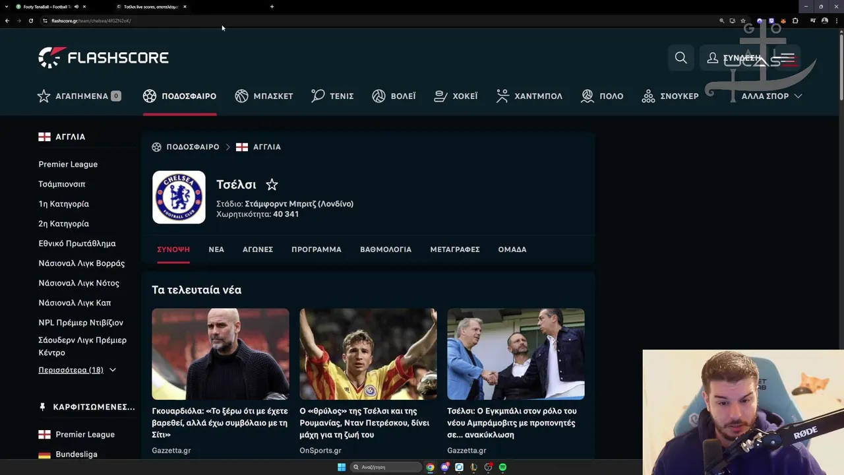Select the ΠΟΛΟ water polo sport
Image resolution: width=844 pixels, height=475 pixels.
(x=602, y=96)
